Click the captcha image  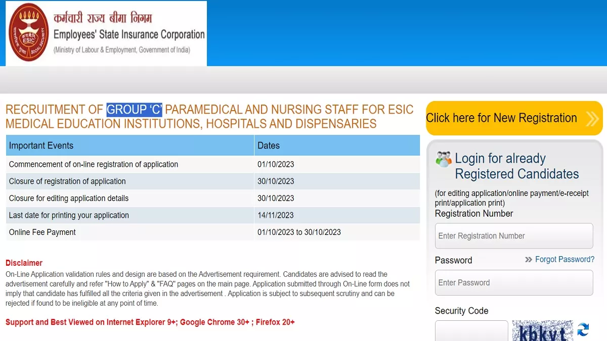(x=542, y=331)
